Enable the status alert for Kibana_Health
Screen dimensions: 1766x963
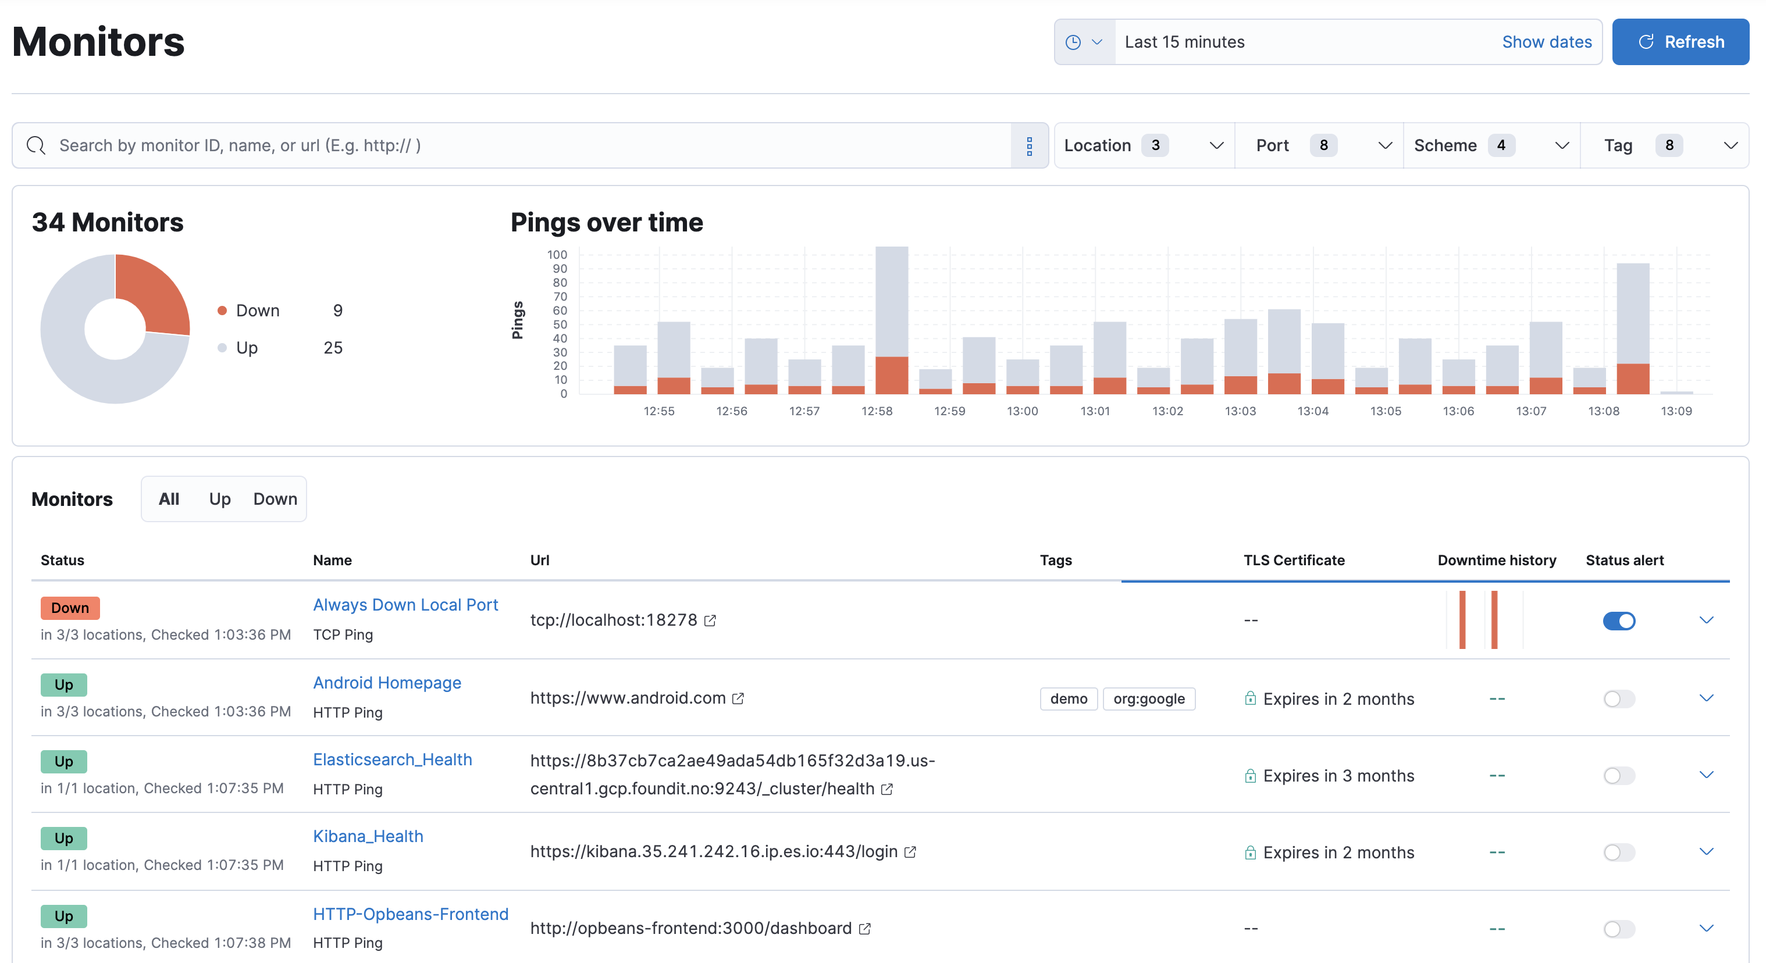1619,853
